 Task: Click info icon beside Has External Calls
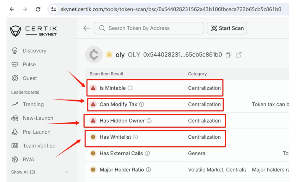click(147, 154)
